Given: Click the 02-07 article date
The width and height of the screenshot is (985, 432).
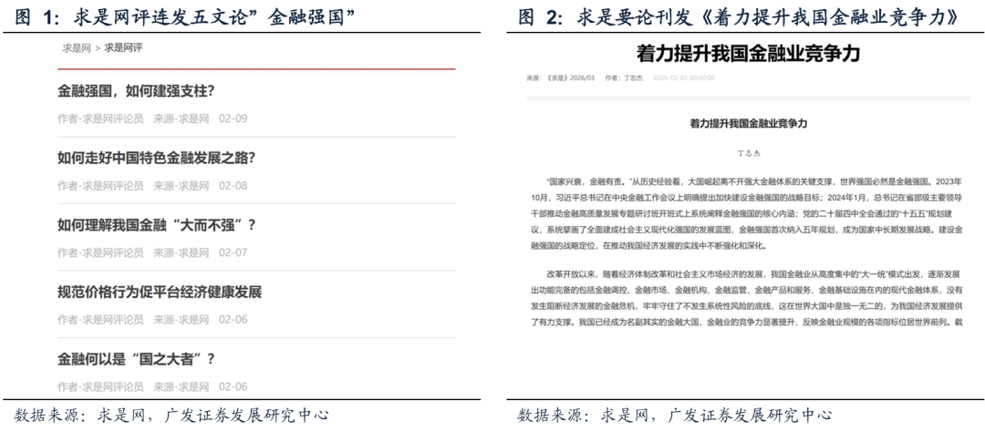Looking at the screenshot, I should tap(233, 252).
